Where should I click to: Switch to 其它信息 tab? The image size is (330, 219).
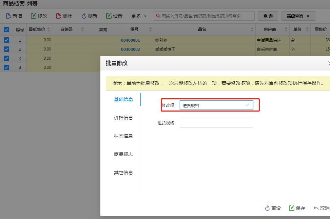[123, 173]
